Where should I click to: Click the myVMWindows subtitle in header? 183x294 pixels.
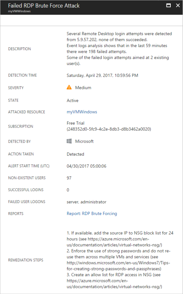[x=19, y=11]
